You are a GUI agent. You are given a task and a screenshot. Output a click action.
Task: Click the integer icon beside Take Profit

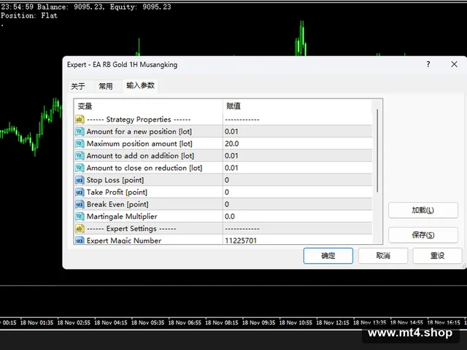80,192
